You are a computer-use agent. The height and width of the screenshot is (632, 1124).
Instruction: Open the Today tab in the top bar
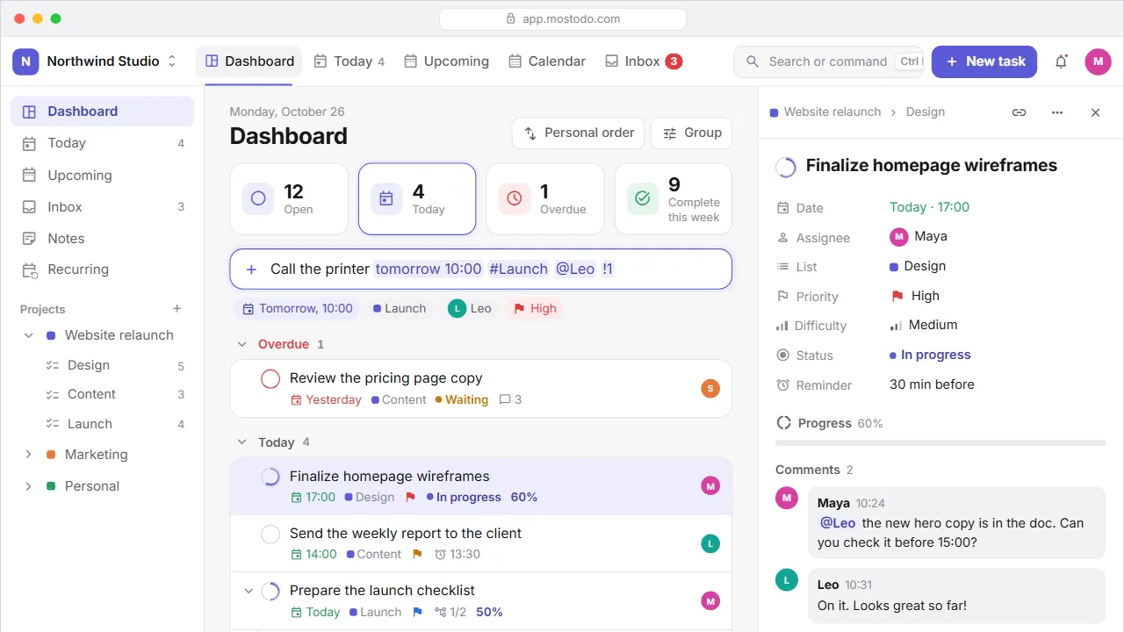click(x=349, y=61)
